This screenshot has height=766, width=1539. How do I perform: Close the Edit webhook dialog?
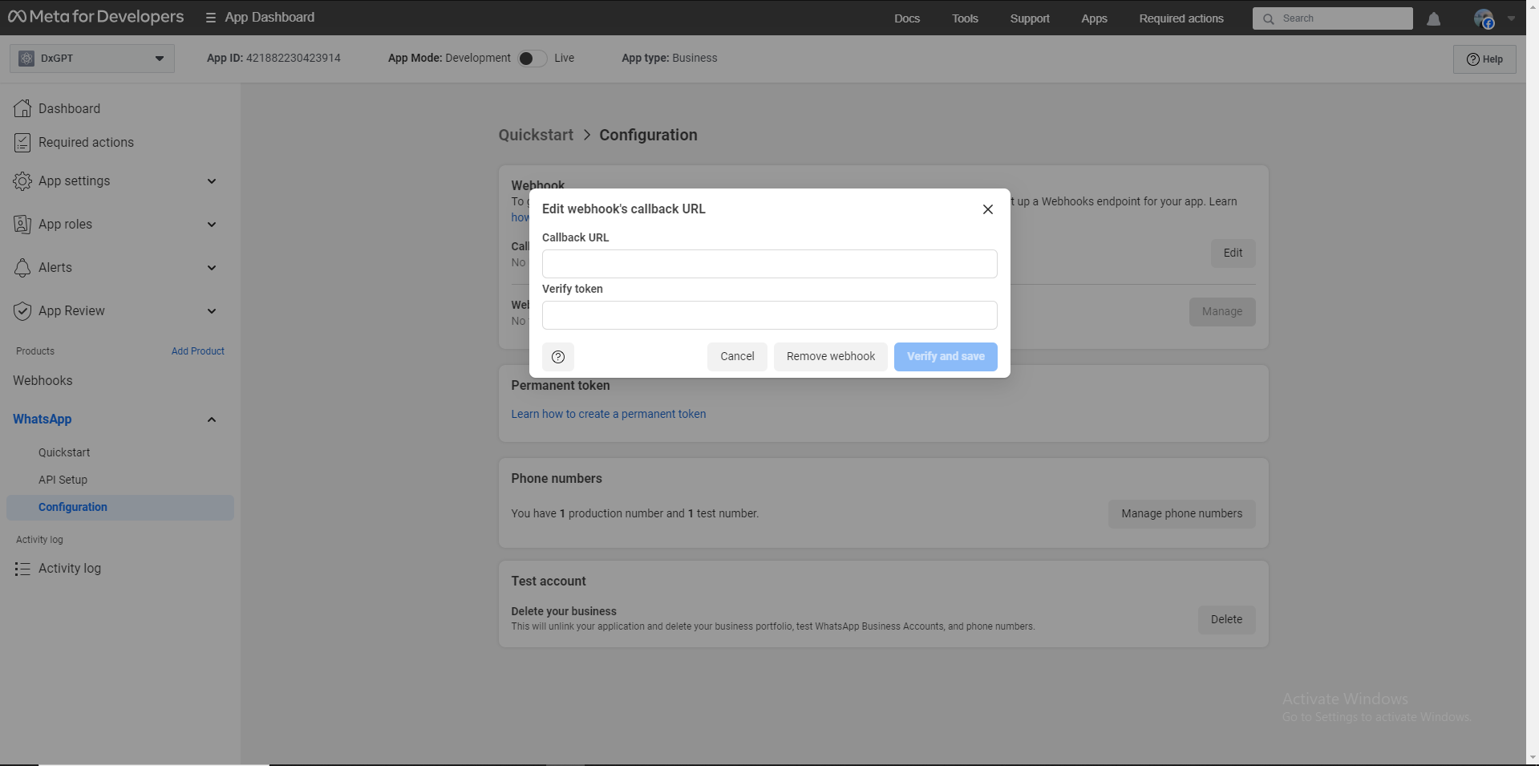click(987, 209)
